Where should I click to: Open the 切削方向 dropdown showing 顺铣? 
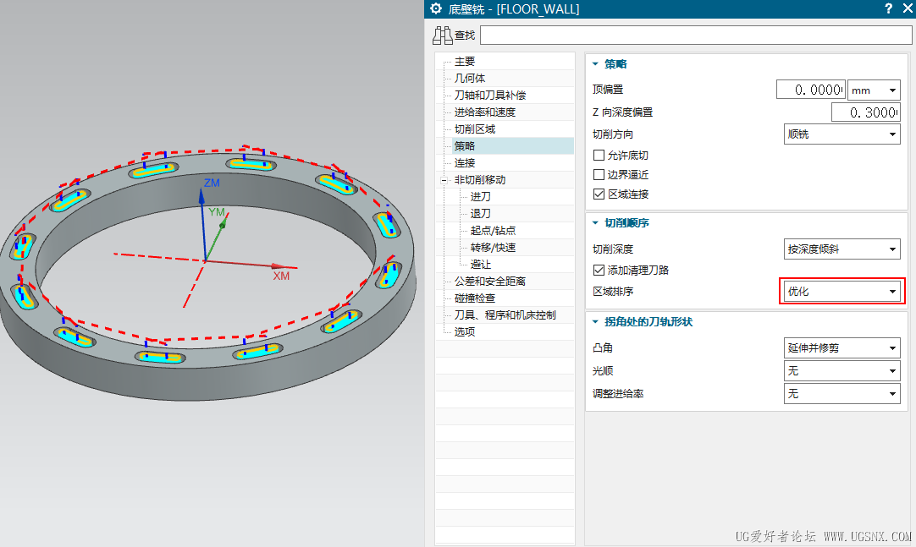[842, 134]
